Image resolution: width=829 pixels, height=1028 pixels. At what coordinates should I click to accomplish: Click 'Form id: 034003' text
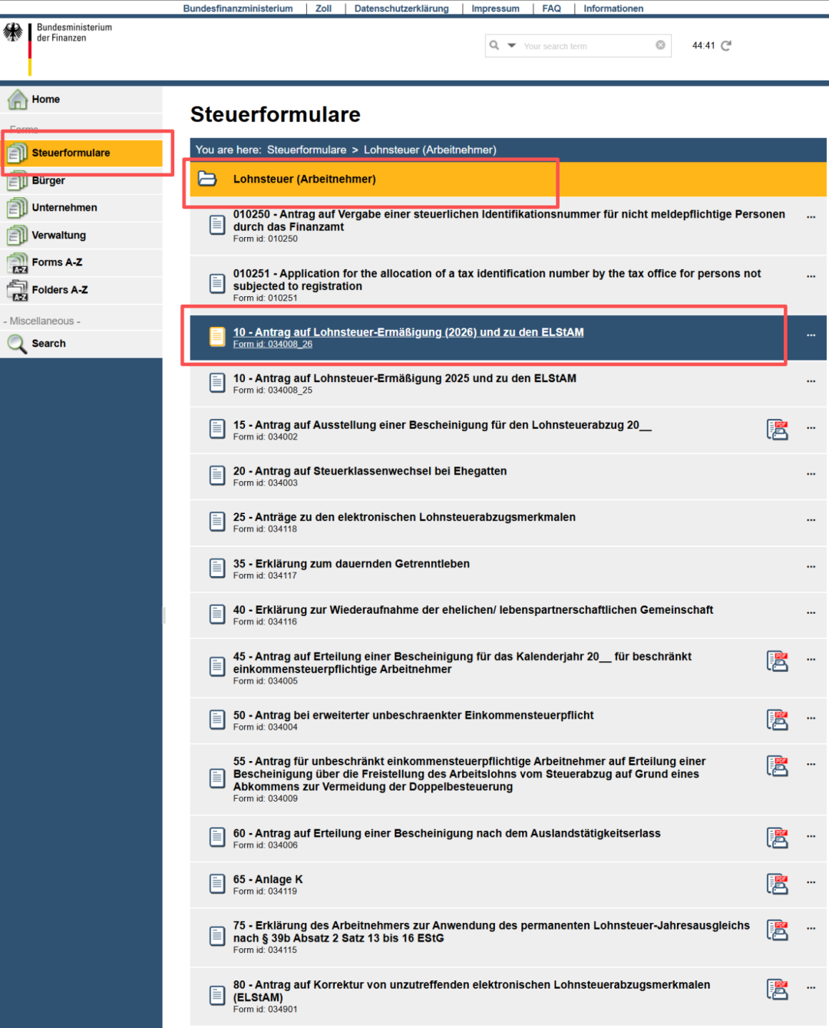click(266, 483)
